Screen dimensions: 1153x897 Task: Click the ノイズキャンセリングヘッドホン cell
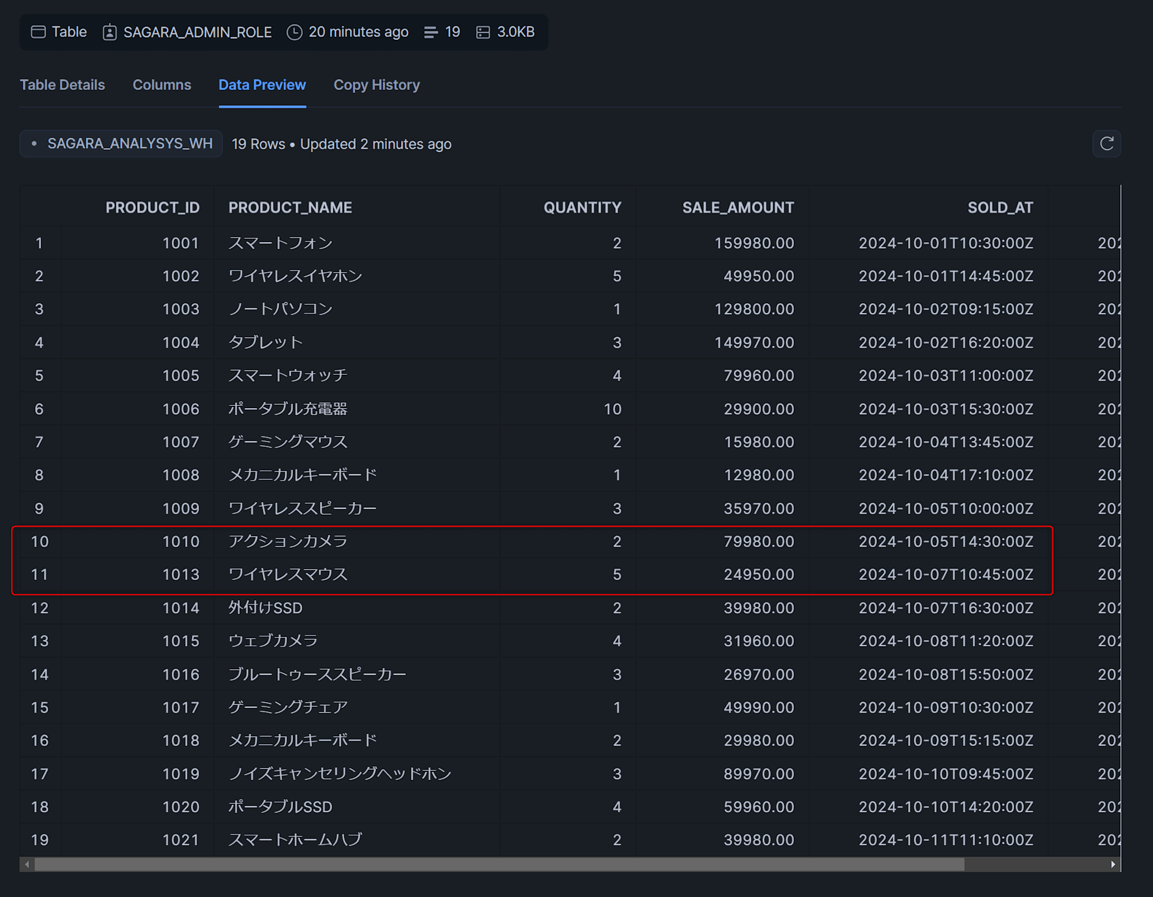coord(340,774)
